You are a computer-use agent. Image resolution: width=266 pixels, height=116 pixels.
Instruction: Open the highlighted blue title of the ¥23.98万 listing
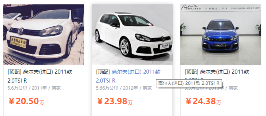coord(128,76)
